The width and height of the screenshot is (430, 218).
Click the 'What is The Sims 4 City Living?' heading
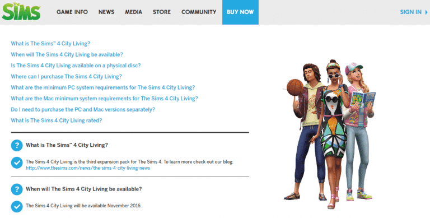(x=67, y=145)
